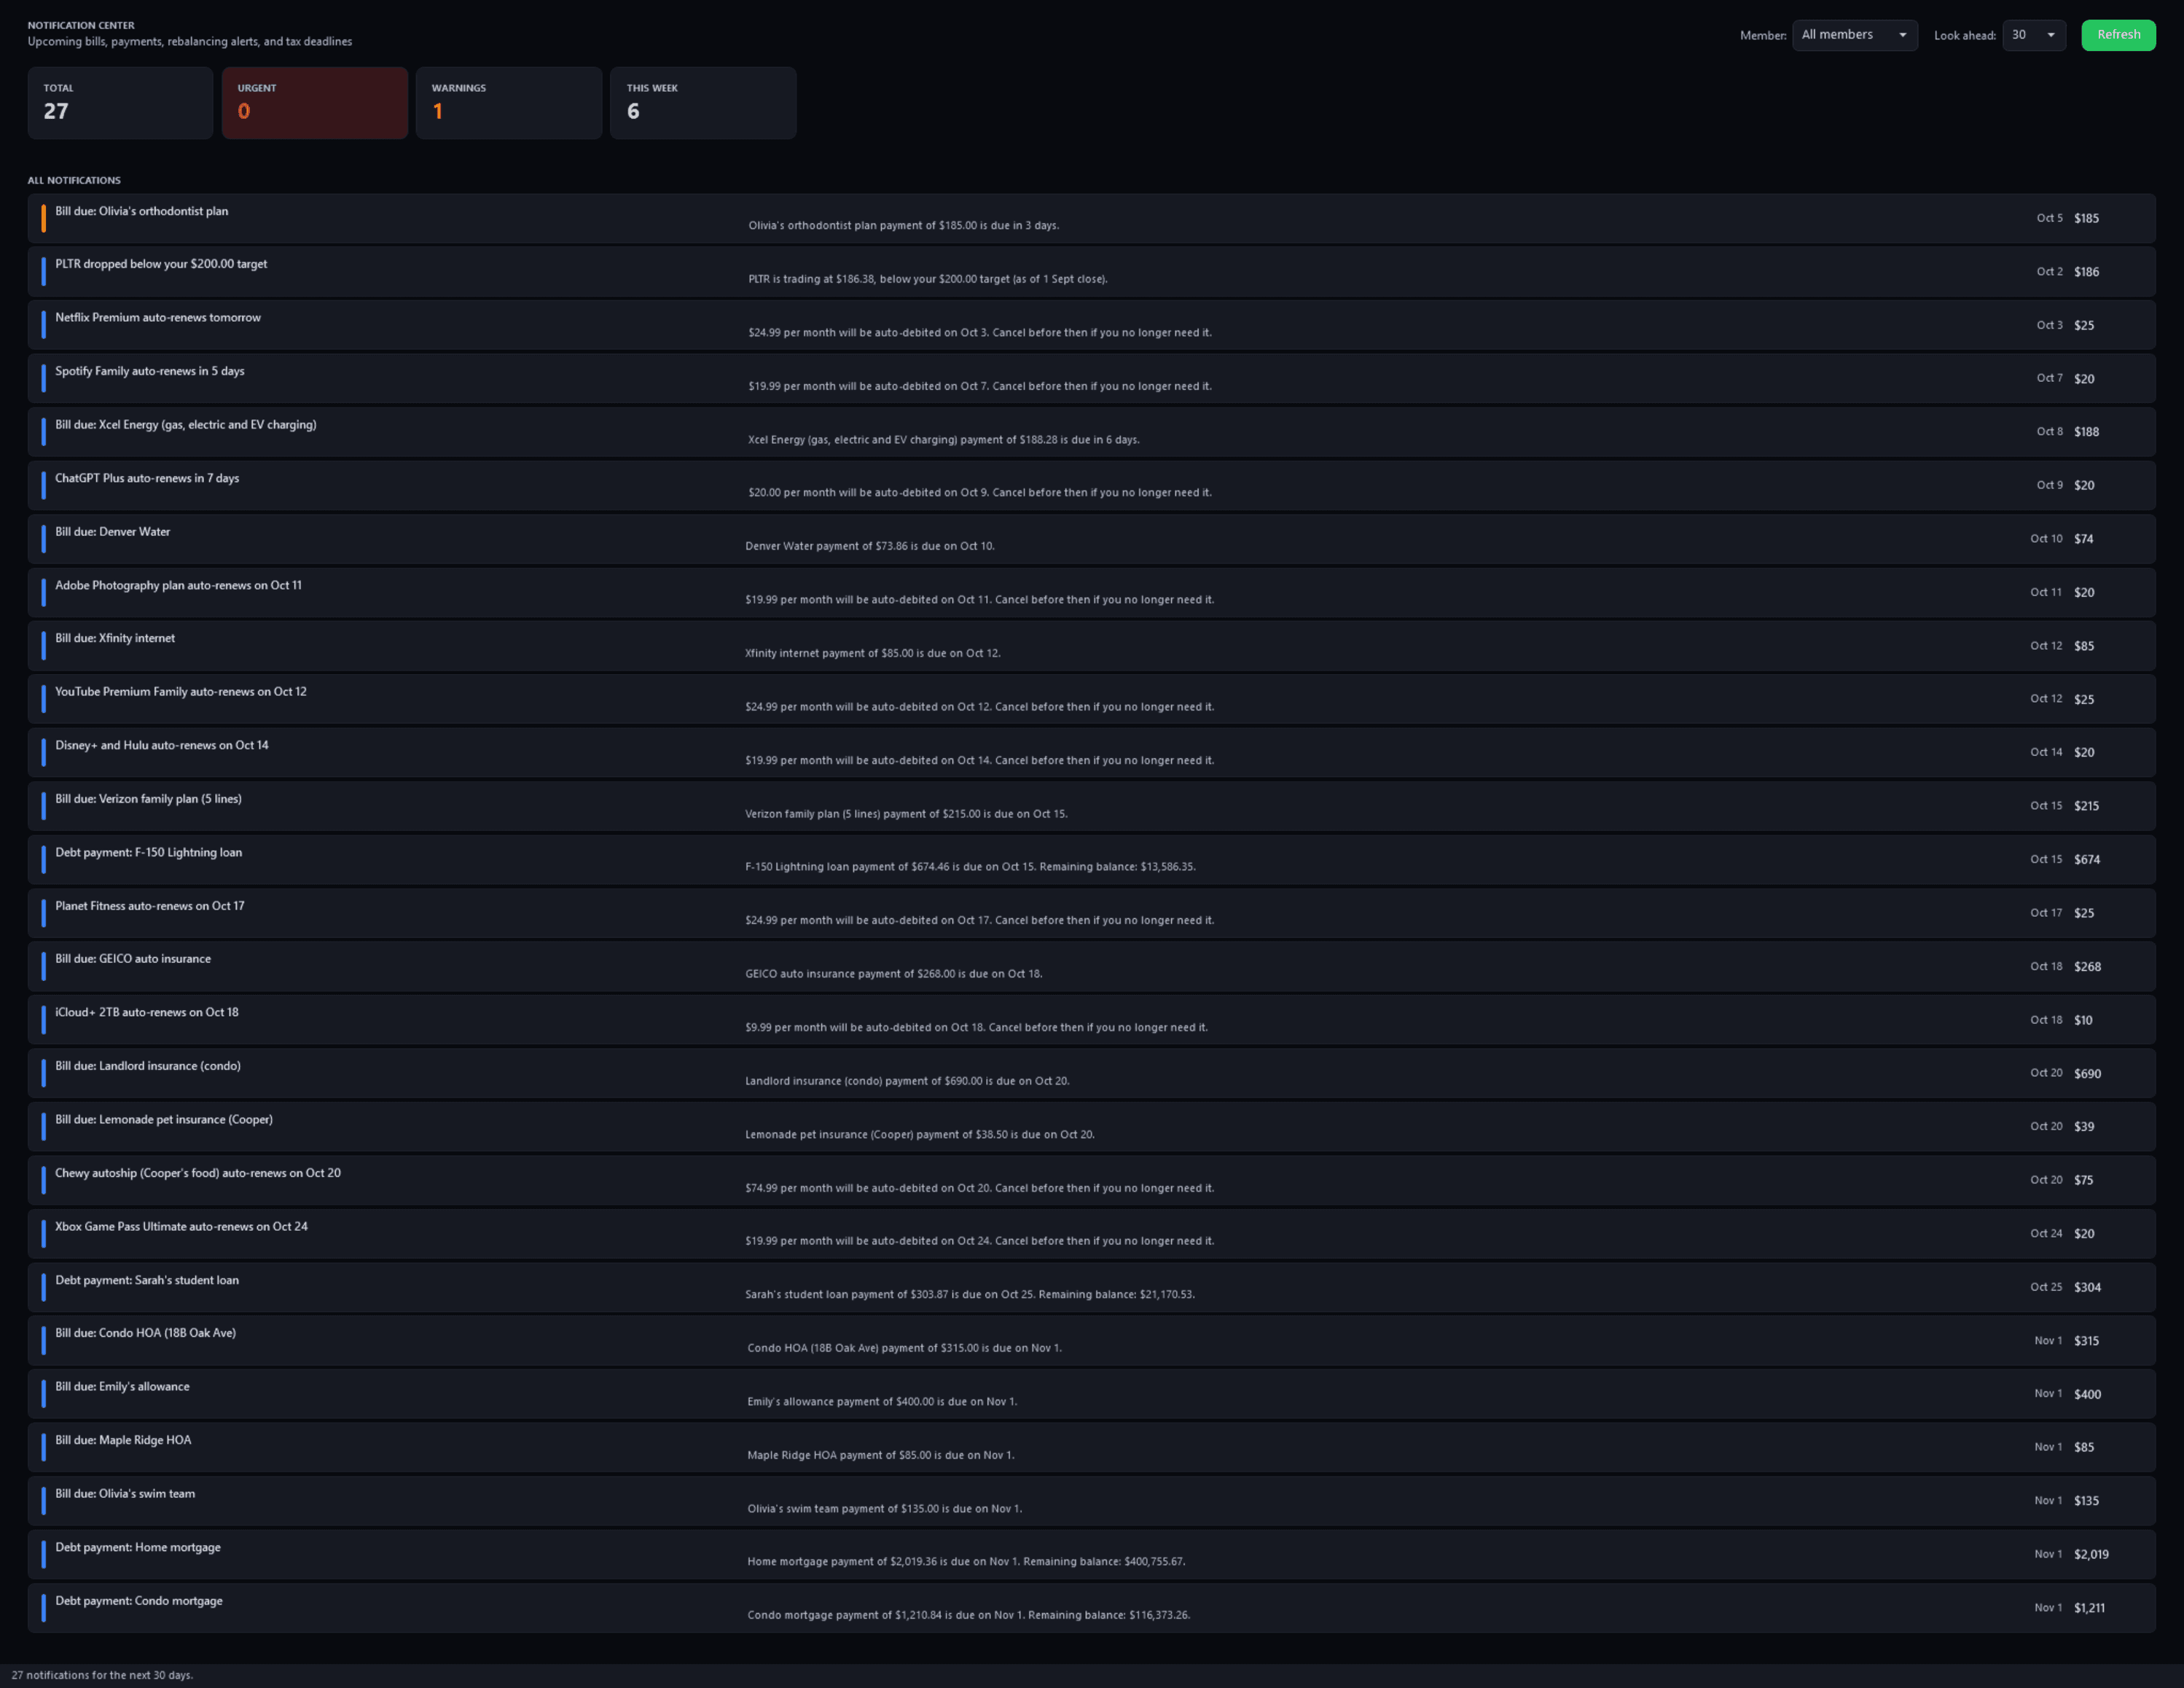The image size is (2184, 1688).
Task: Open the Olivia's orthodontist plan bill notification
Action: [1091, 218]
